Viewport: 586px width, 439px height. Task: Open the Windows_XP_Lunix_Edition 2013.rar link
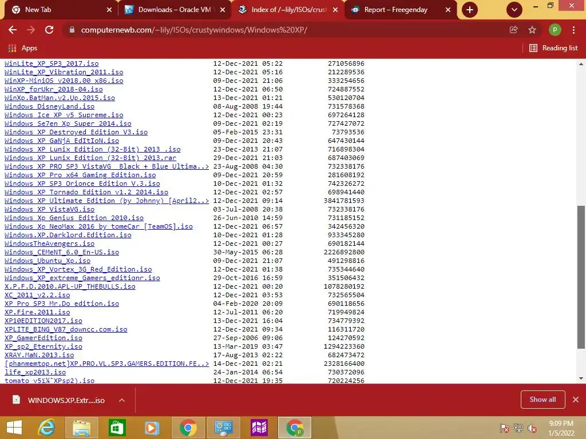point(90,158)
